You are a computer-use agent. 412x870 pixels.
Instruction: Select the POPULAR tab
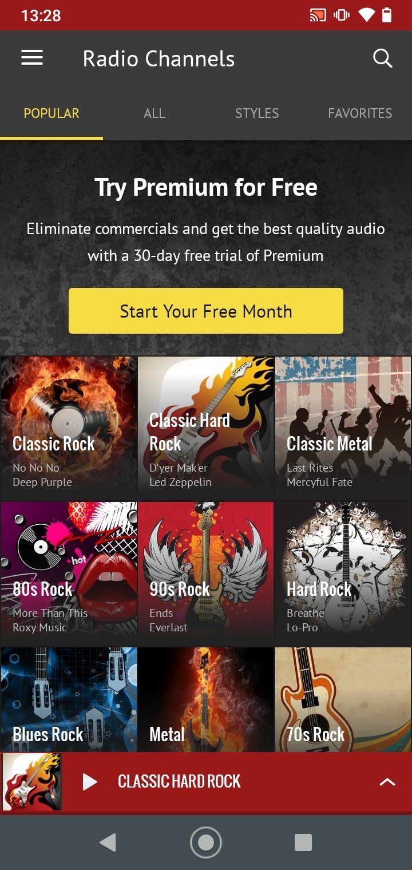pyautogui.click(x=51, y=113)
